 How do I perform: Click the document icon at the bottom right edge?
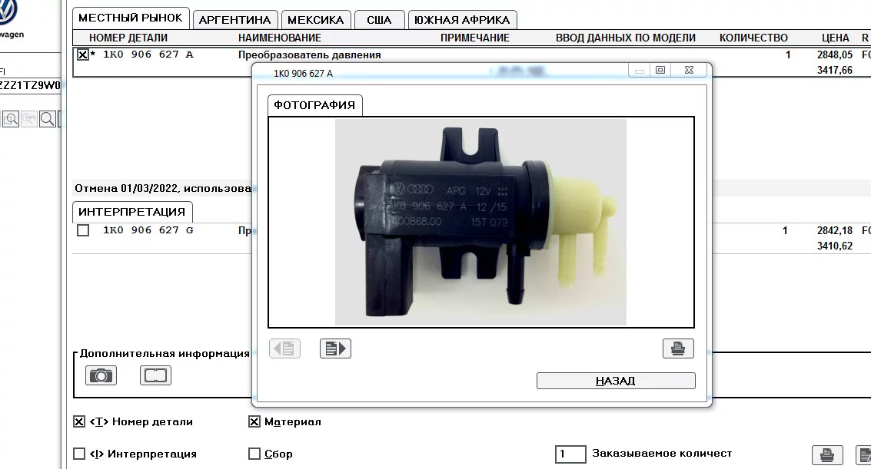tap(864, 455)
